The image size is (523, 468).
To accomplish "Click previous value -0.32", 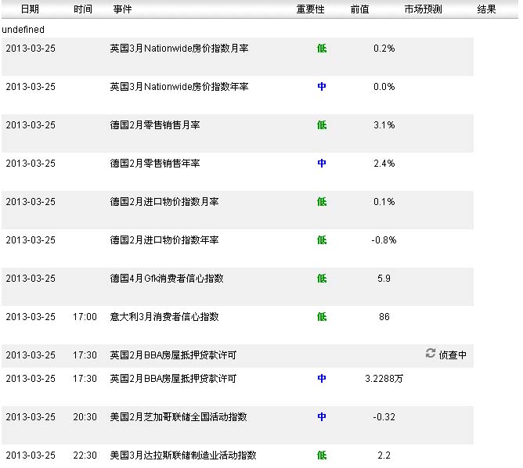I will tap(384, 416).
